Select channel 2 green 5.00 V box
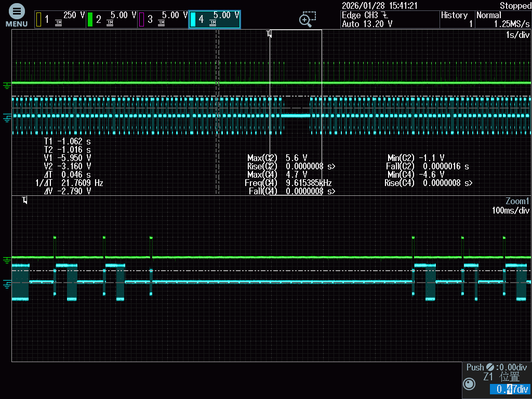This screenshot has width=532, height=399. [x=112, y=19]
